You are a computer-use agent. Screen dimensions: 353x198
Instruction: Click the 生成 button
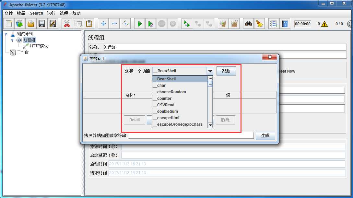pos(265,135)
